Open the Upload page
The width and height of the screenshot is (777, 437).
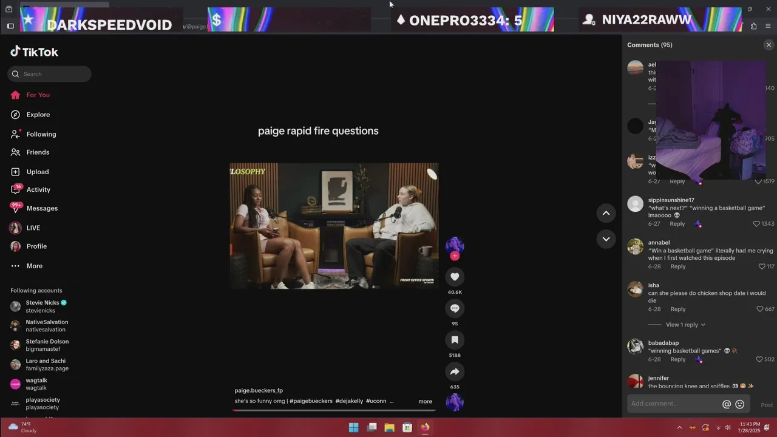pos(38,172)
